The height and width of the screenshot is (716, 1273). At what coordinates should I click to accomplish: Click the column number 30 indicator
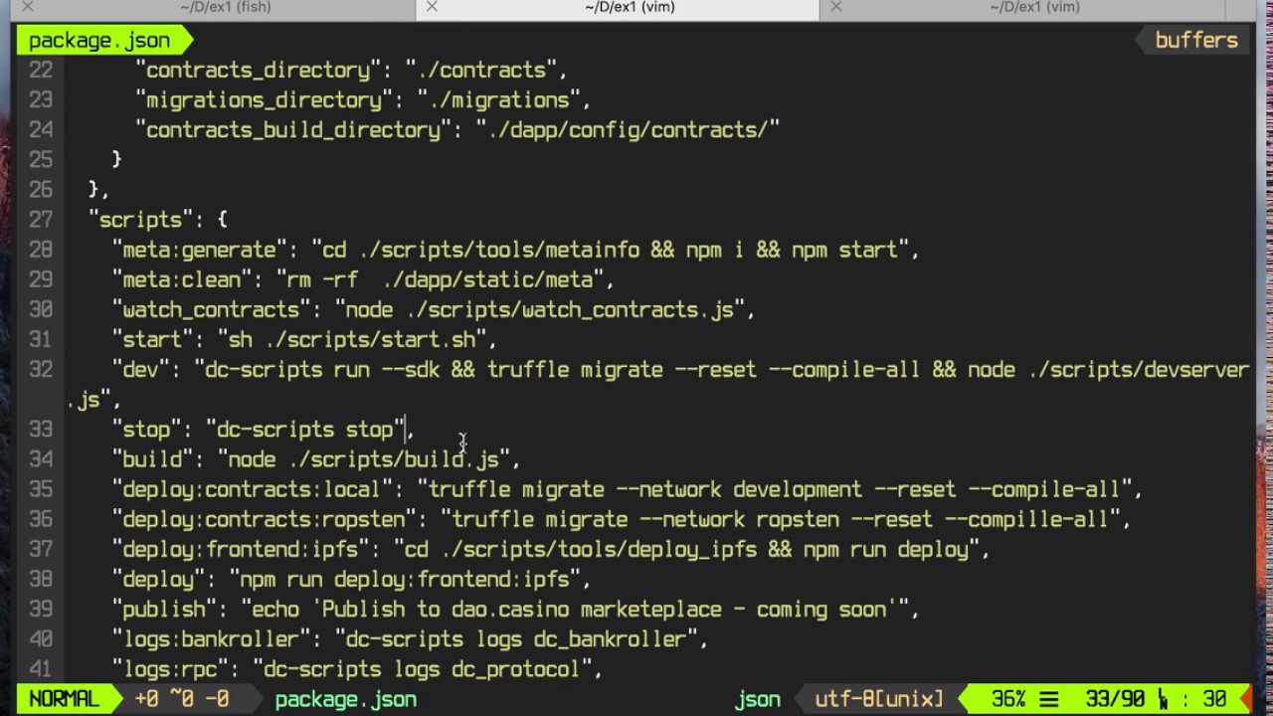(1214, 699)
